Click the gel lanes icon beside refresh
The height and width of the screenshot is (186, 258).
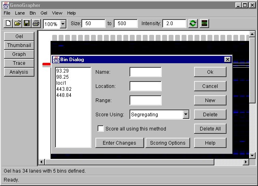(205, 24)
